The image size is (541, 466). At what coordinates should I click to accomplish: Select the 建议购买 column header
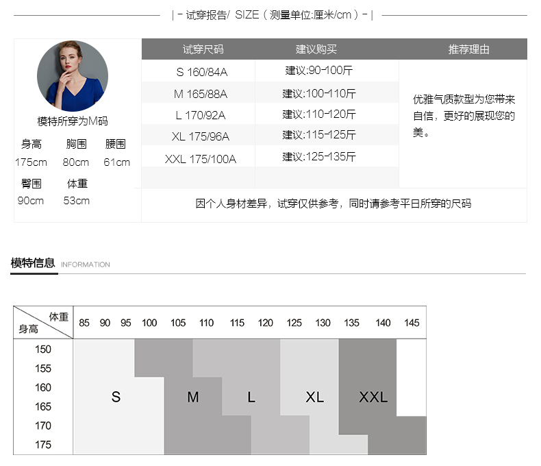(316, 49)
